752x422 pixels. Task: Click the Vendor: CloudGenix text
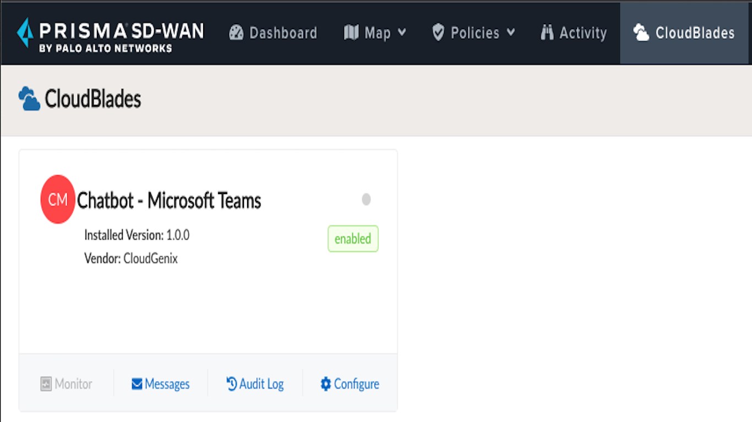click(131, 258)
